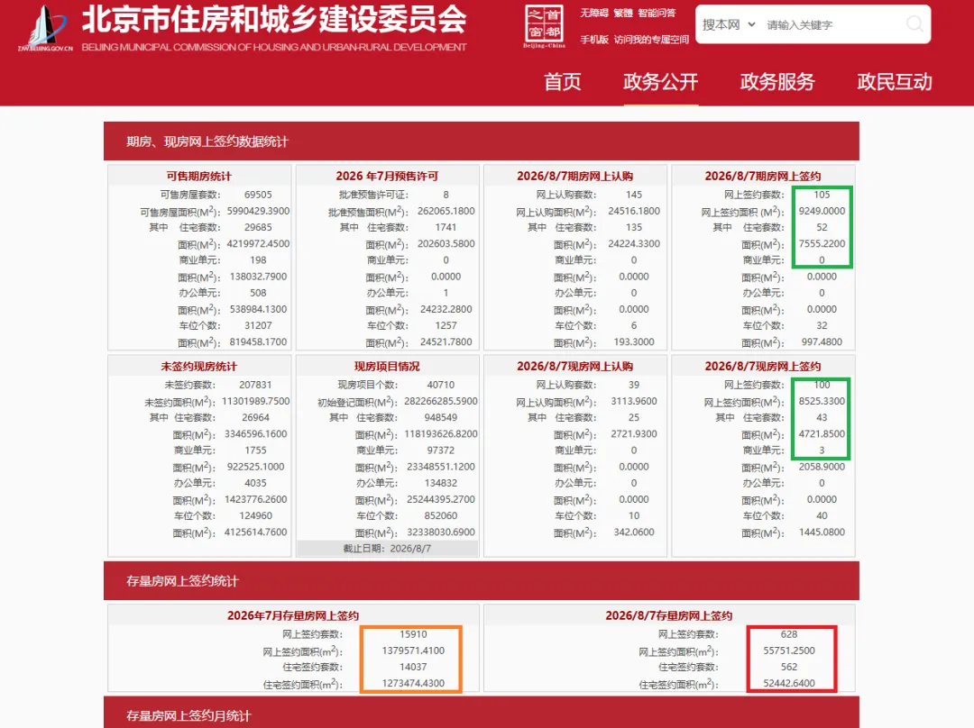
Task: Click the 现房项目情况 table heading
Action: click(x=387, y=366)
